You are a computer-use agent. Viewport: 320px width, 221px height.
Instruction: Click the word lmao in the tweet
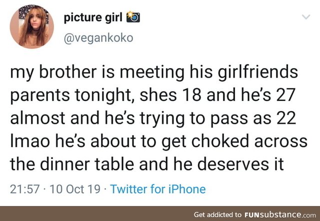click(30, 141)
